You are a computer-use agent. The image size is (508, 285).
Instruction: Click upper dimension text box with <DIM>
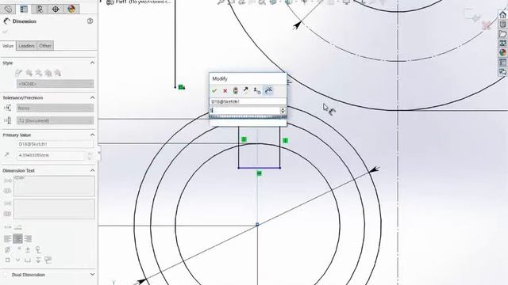(x=54, y=186)
